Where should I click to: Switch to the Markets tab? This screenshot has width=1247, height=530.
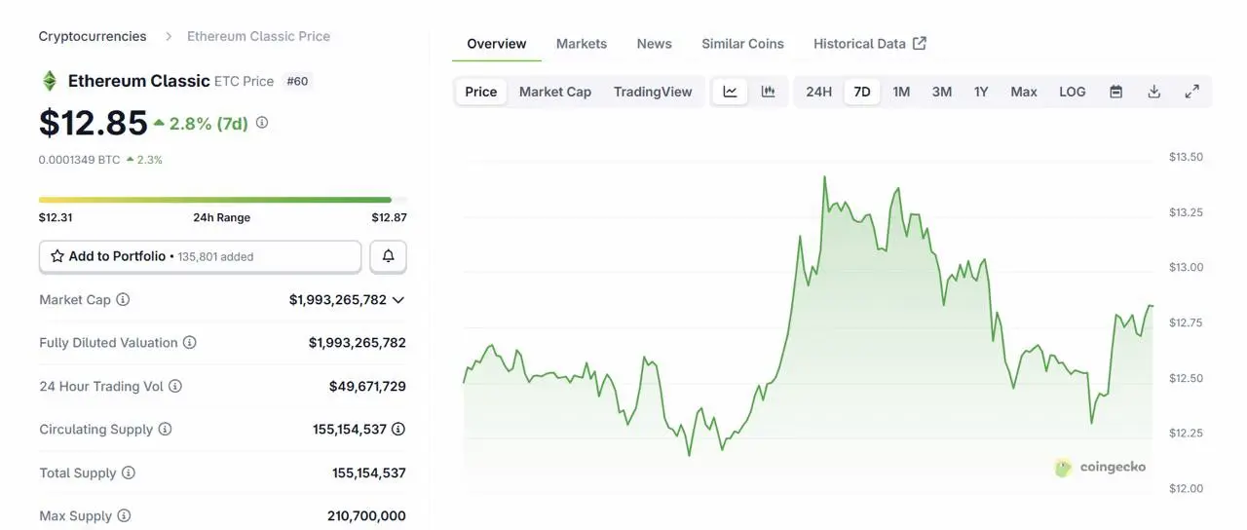(581, 44)
